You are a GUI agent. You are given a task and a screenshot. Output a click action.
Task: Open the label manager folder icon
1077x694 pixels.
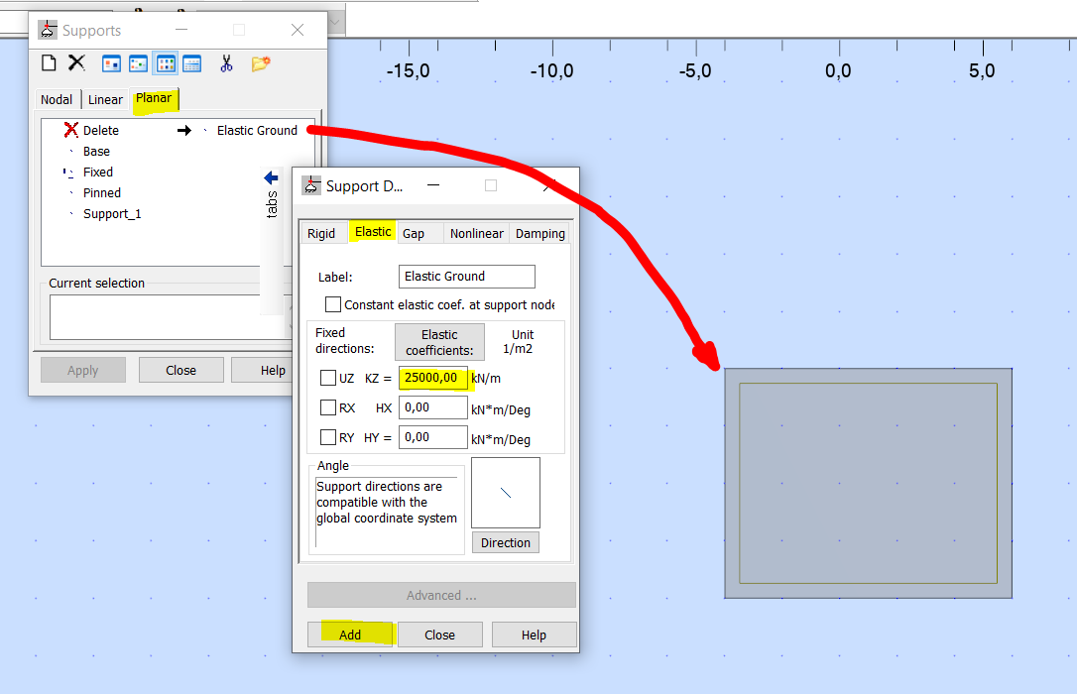click(x=260, y=62)
